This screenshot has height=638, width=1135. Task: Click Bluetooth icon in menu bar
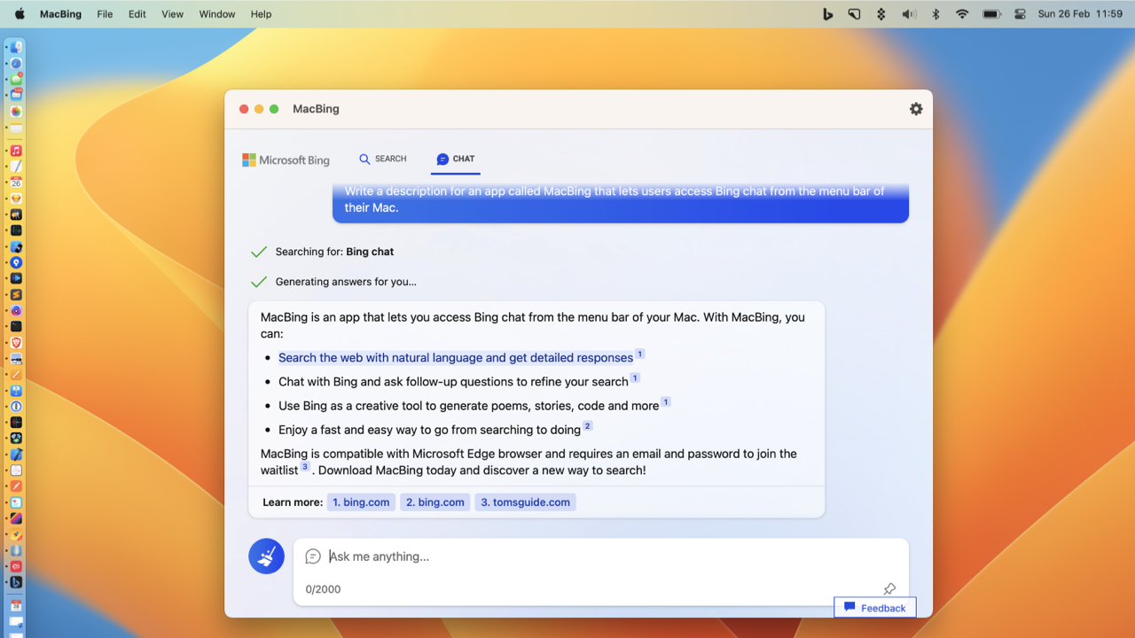[x=935, y=14]
